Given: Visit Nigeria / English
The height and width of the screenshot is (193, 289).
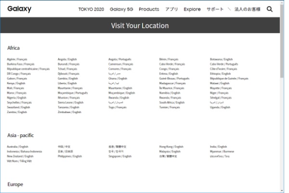Looking at the screenshot, I should [x=16, y=98].
